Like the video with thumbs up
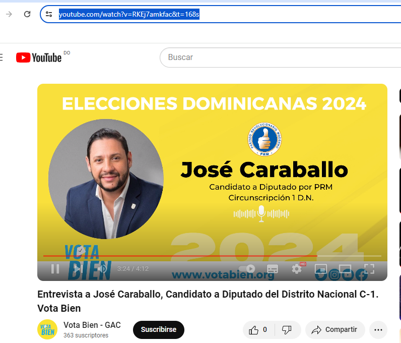Screen dimensions: 401x343 (x=258, y=330)
